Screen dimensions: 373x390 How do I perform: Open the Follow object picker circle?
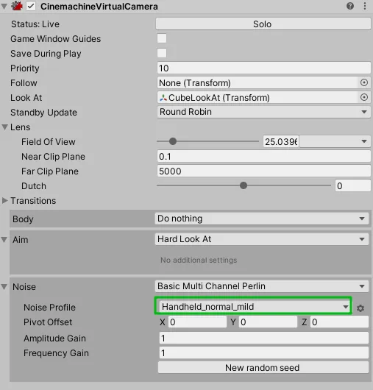pyautogui.click(x=364, y=82)
